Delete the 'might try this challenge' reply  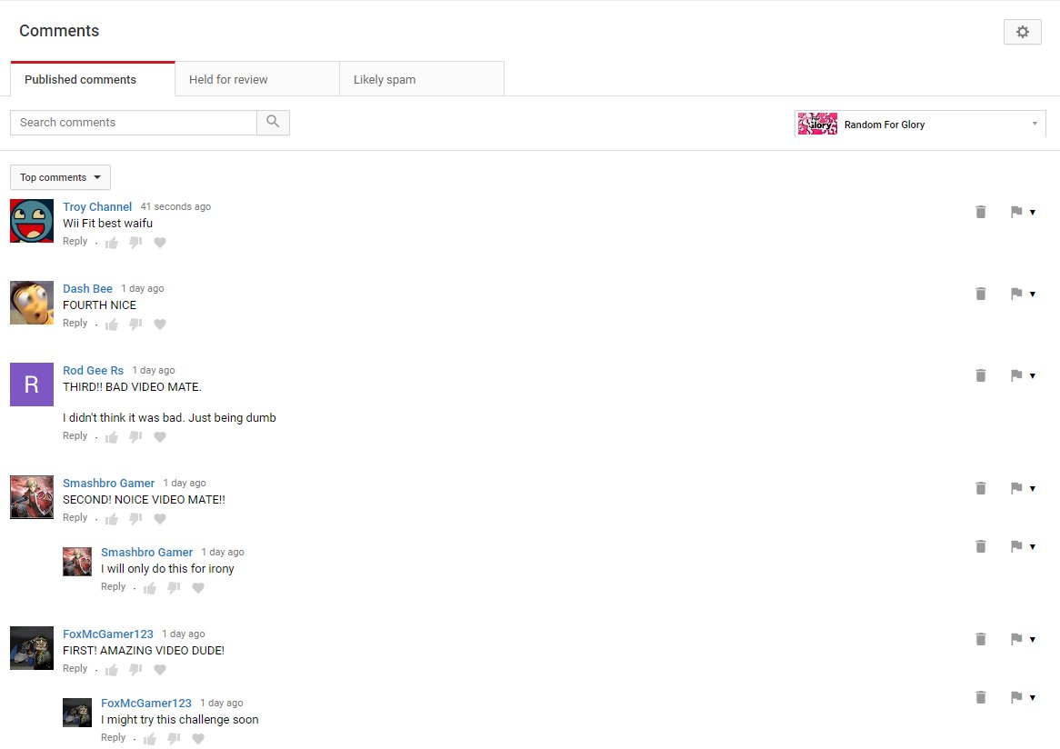pyautogui.click(x=981, y=697)
